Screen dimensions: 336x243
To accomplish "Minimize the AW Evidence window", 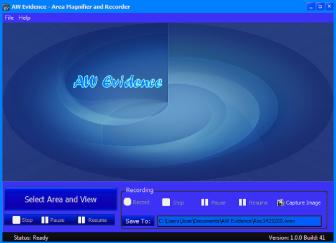I will point(310,7).
